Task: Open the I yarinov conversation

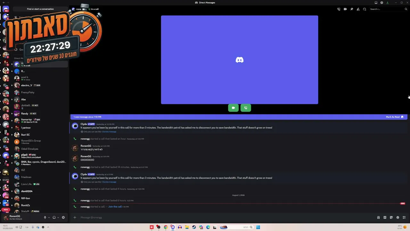Action: (40, 128)
